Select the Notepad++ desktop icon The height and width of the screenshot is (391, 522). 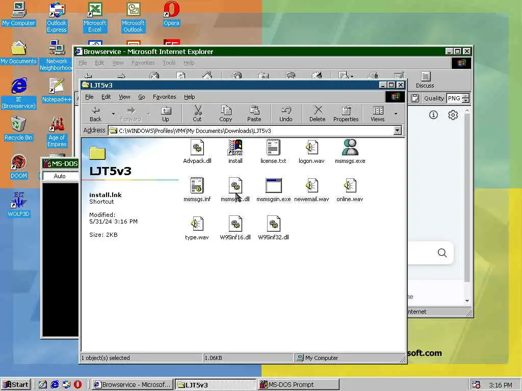[x=57, y=90]
